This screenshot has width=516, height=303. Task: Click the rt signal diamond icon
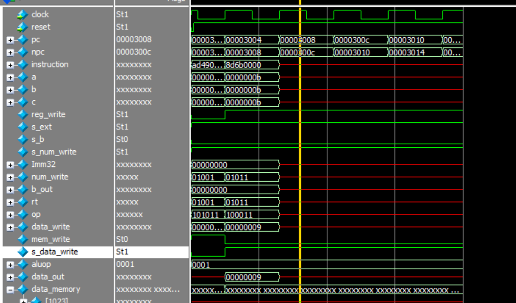(x=23, y=202)
